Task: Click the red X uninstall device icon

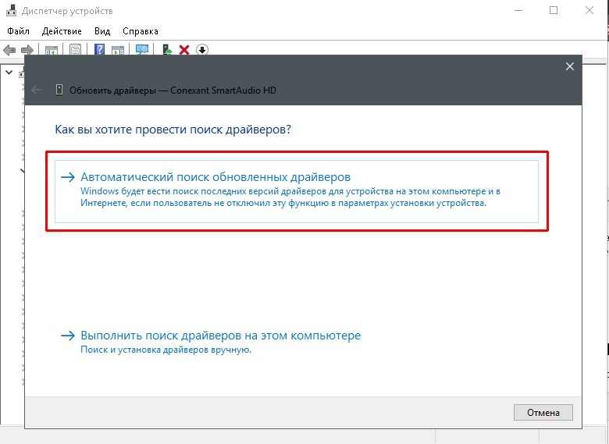Action: click(184, 50)
